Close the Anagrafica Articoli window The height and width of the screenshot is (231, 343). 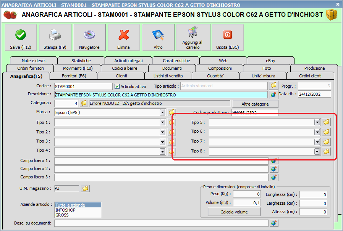338,4
